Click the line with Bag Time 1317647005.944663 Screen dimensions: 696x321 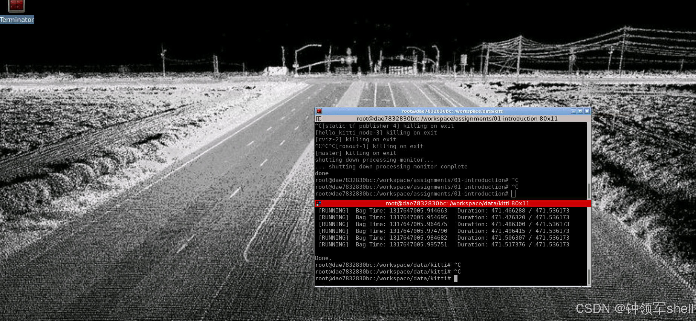tap(444, 211)
